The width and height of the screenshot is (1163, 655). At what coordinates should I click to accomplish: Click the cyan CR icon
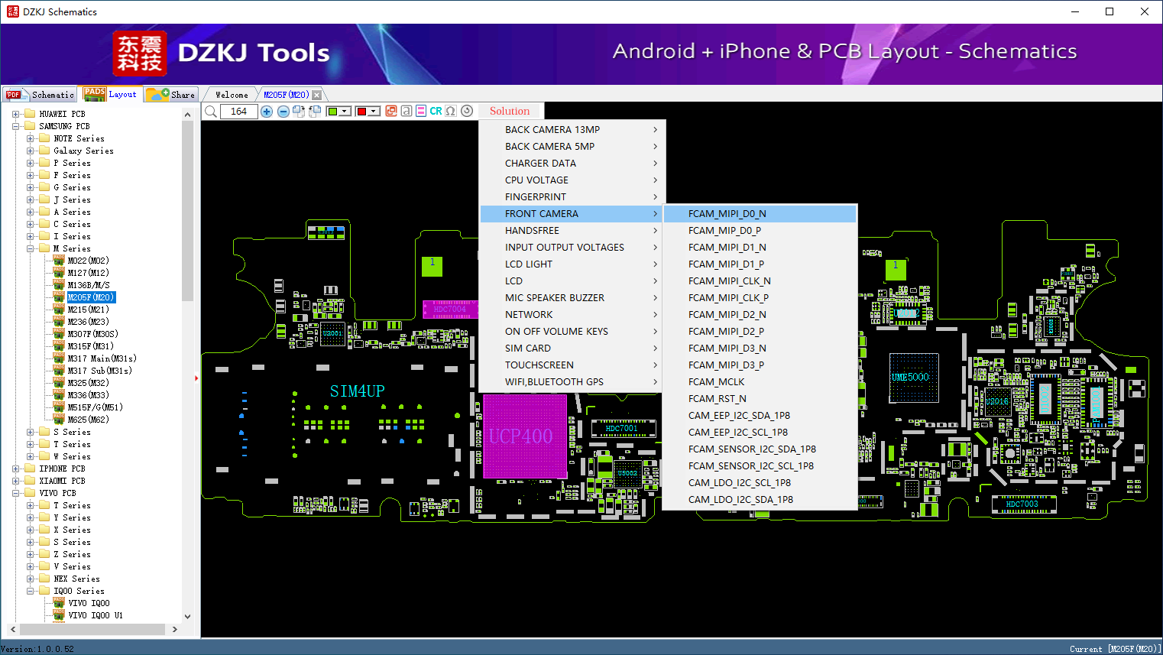click(x=436, y=111)
